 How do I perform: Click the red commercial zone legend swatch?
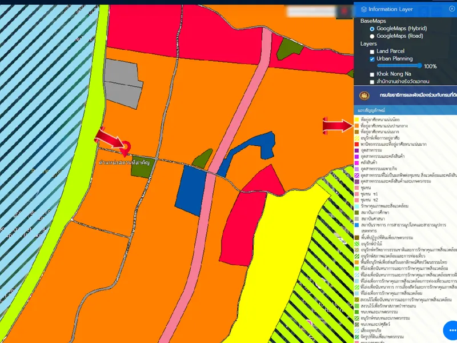[x=356, y=144]
